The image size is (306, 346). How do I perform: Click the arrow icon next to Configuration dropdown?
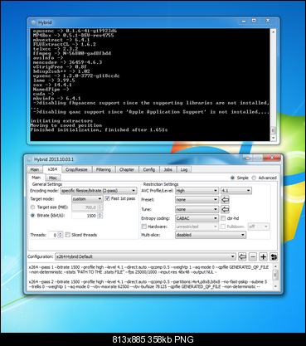pos(242,256)
